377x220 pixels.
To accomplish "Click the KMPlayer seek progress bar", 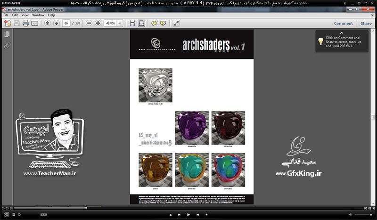I will pyautogui.click(x=189, y=208).
